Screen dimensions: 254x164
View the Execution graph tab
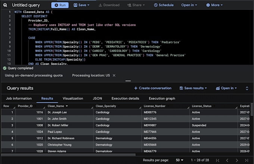pyautogui.click(x=162, y=99)
